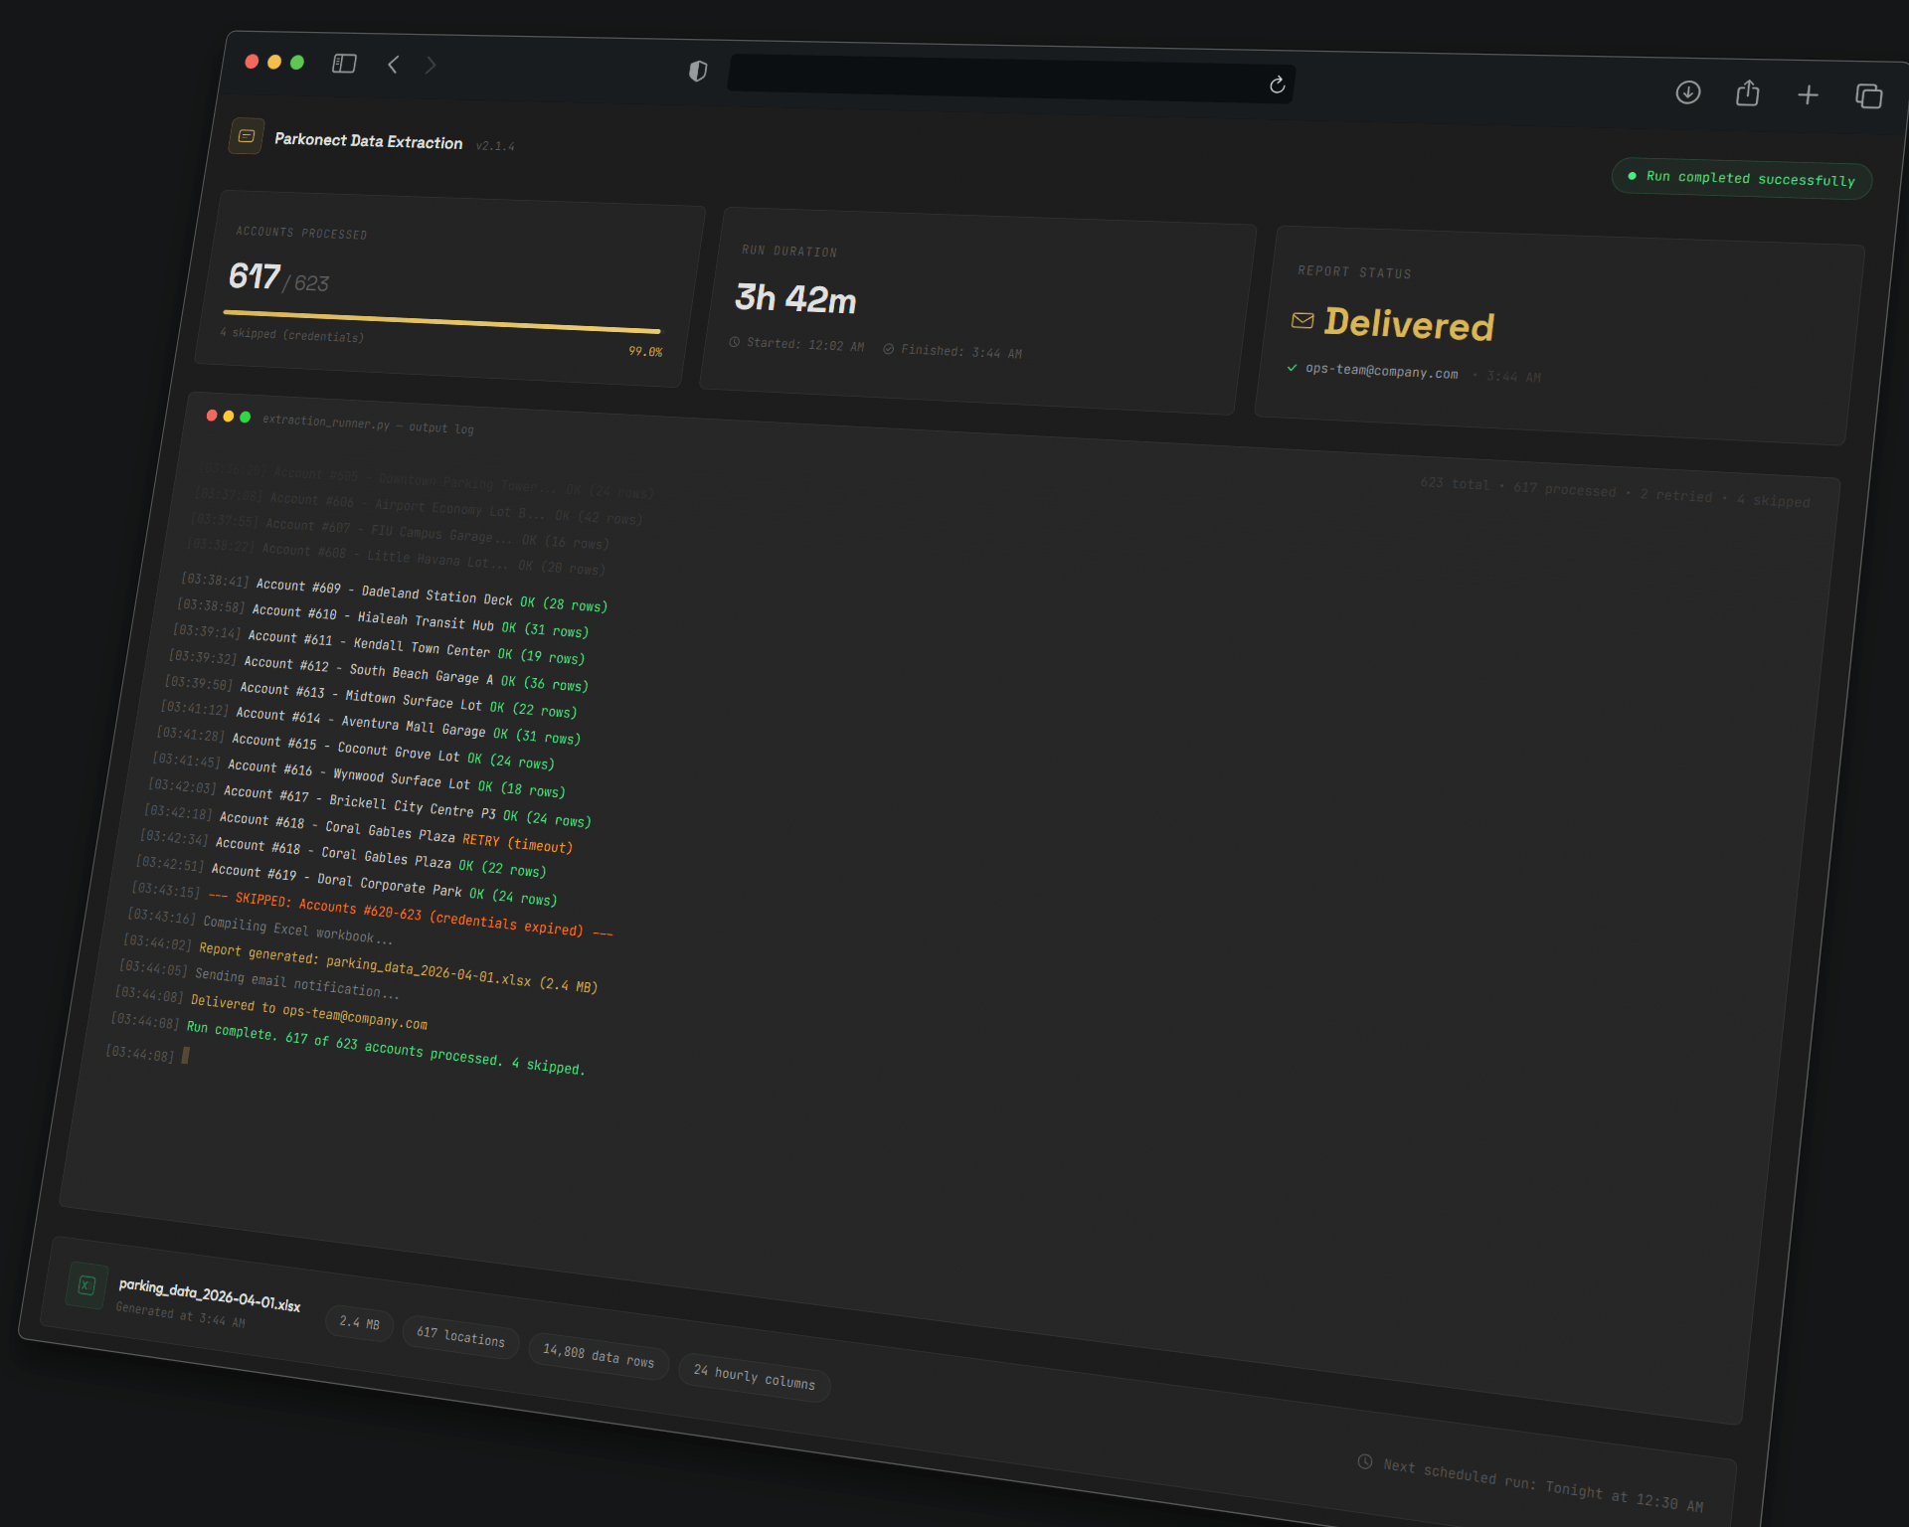This screenshot has height=1527, width=1909.
Task: Click the clock icon beside next scheduled run
Action: pyautogui.click(x=1365, y=1461)
